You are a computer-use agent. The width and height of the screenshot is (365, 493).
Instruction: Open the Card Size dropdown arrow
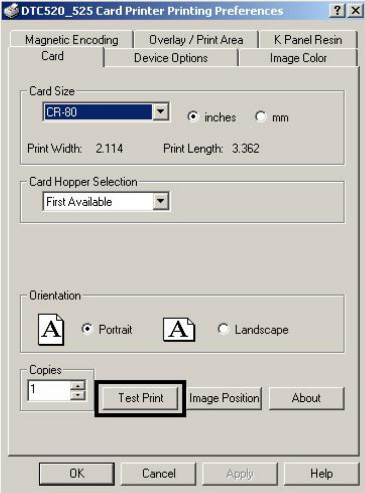pos(160,112)
